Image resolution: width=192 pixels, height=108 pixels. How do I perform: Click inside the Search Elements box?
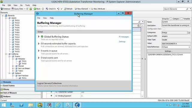coord(175,9)
